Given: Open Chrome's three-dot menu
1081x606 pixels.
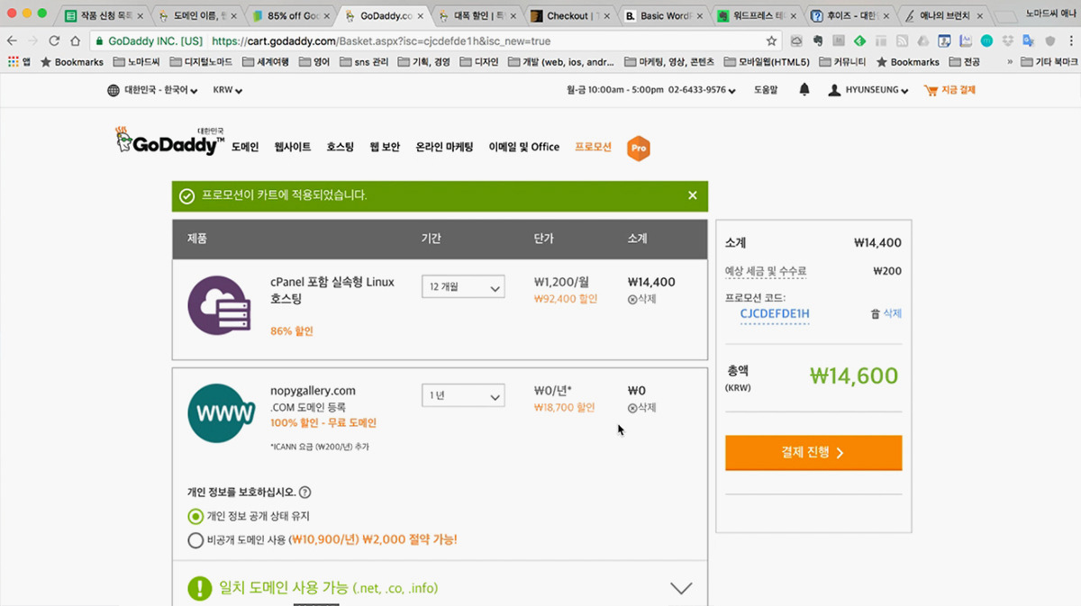Looking at the screenshot, I should [1069, 41].
